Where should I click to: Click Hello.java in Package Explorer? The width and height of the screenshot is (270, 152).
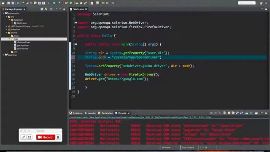tap(22, 23)
